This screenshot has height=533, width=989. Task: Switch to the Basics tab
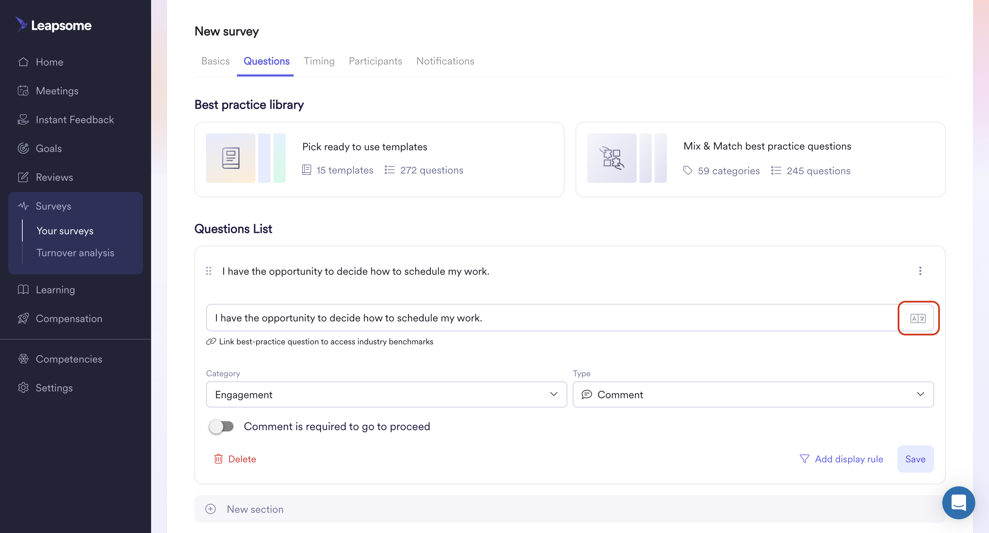[215, 61]
